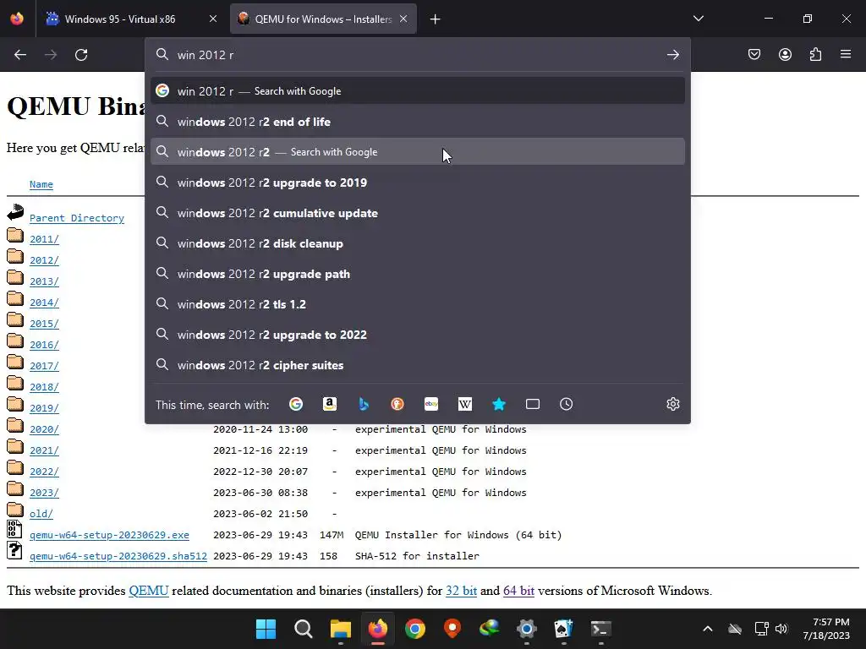Reload the current page
This screenshot has height=649, width=866.
click(x=81, y=55)
